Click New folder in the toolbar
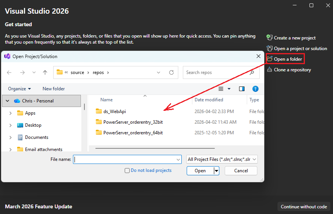 54,89
